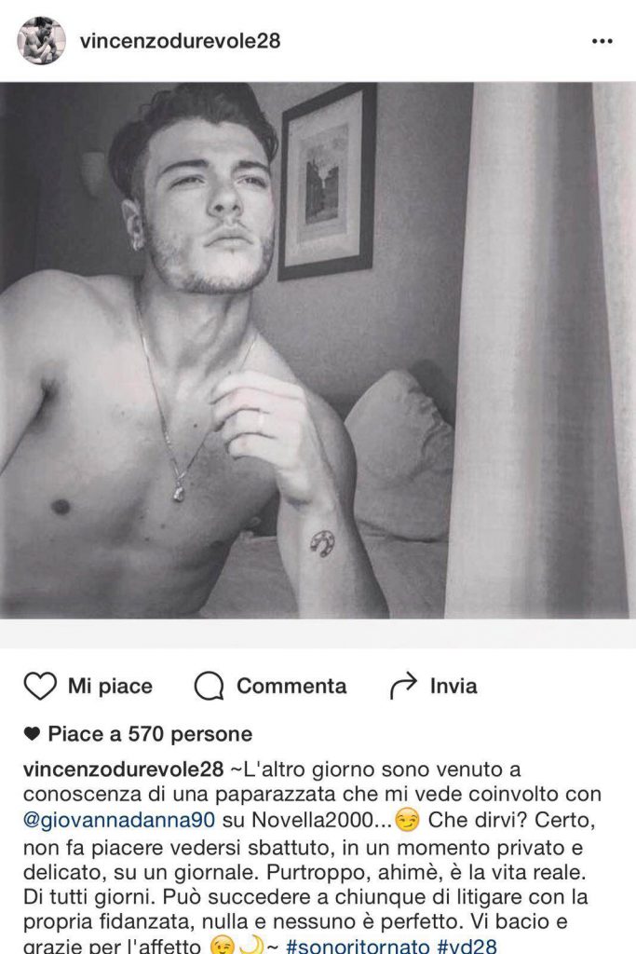This screenshot has height=954, width=636.
Task: Open the caption author vincenzodurevole28 name
Action: click(124, 769)
